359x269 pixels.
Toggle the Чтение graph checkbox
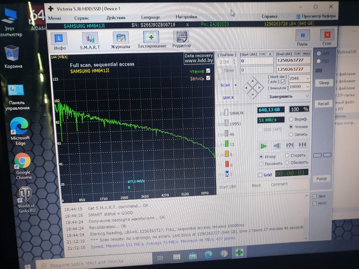tap(208, 71)
